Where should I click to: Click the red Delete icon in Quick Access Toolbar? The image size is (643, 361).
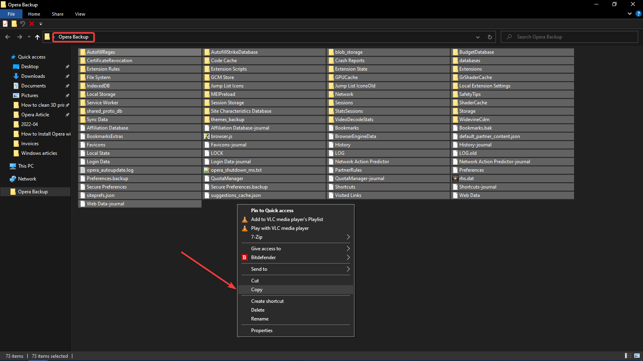[x=31, y=24]
